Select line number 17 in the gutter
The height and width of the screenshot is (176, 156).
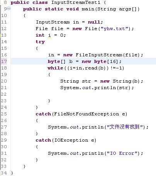(x=4, y=61)
